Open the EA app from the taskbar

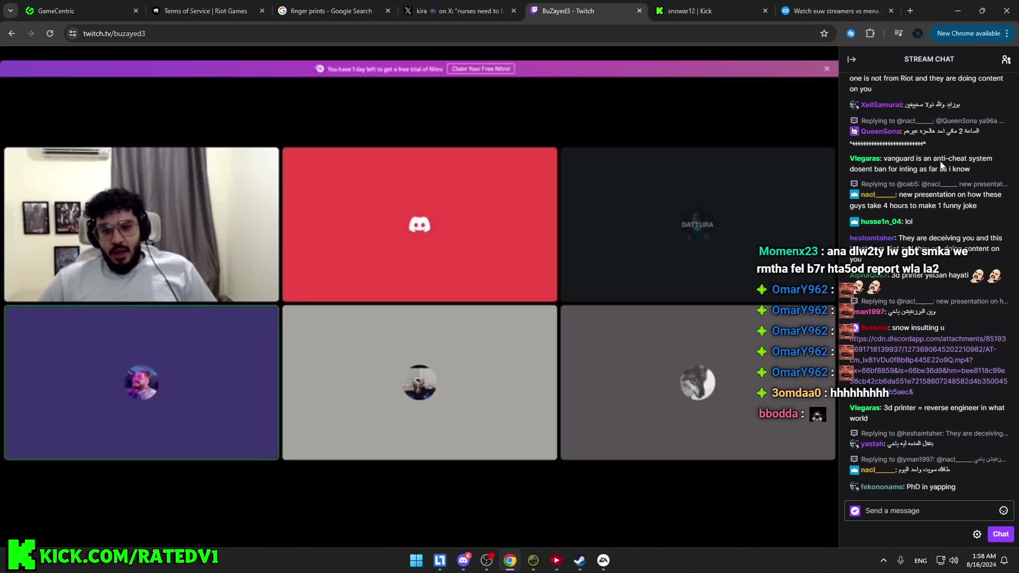[603, 560]
